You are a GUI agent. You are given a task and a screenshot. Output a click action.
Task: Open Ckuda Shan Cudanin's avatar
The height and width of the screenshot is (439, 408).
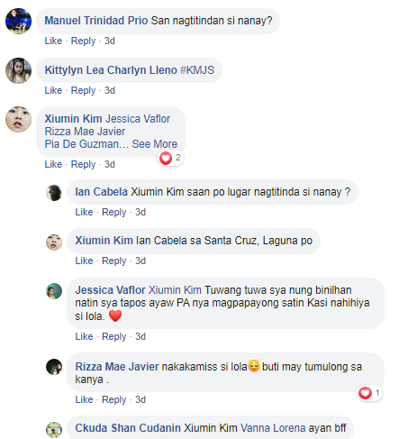pos(54,430)
